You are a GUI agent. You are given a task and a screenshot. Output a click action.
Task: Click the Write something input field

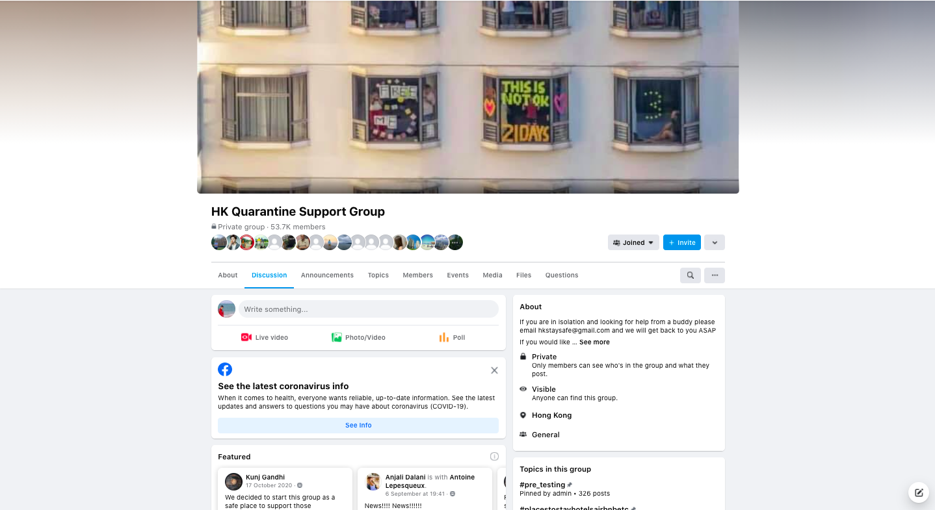click(x=369, y=309)
